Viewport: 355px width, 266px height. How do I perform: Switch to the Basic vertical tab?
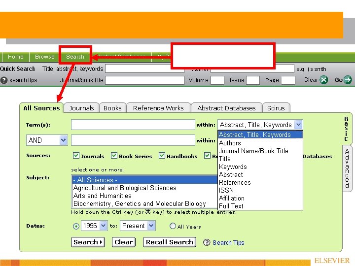point(347,129)
